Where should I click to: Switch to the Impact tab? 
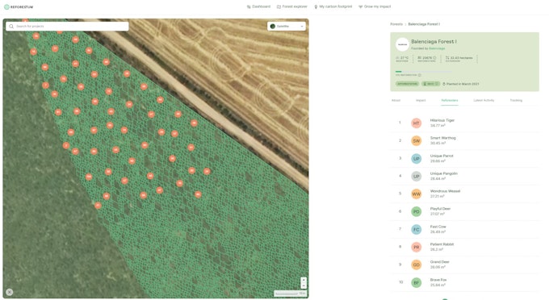(421, 100)
